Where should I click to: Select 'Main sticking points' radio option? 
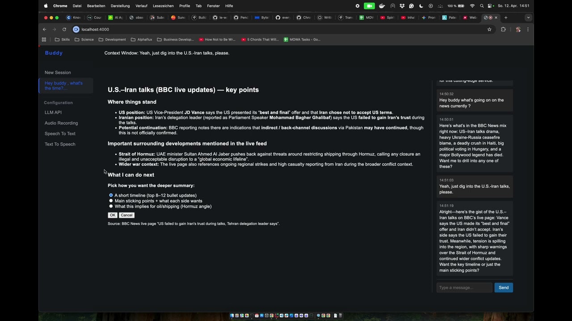(x=111, y=201)
